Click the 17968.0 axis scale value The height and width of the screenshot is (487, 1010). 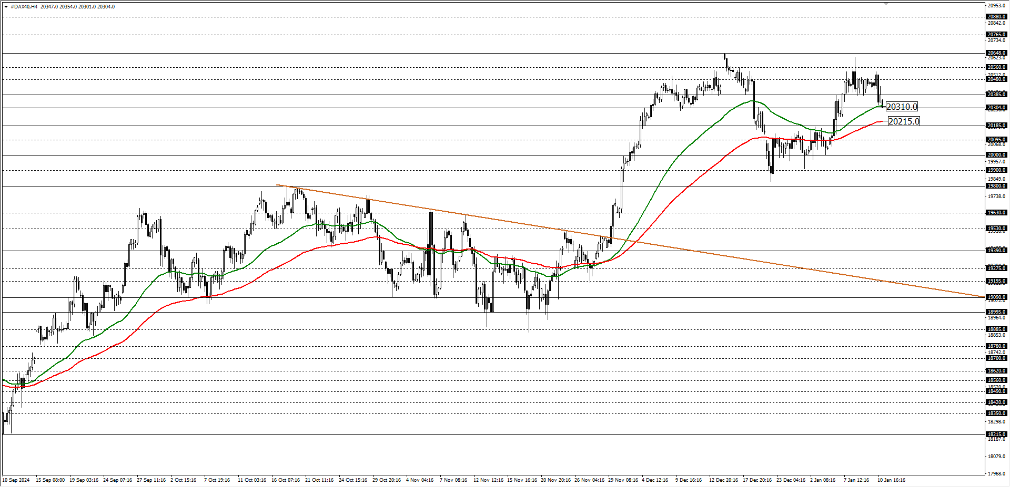click(x=996, y=473)
